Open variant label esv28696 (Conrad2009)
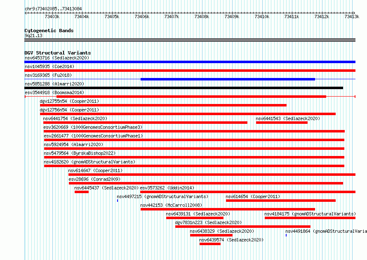 tap(94, 179)
